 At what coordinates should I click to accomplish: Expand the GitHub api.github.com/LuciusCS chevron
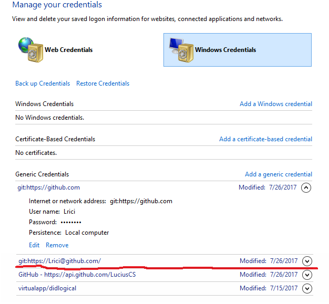click(307, 275)
